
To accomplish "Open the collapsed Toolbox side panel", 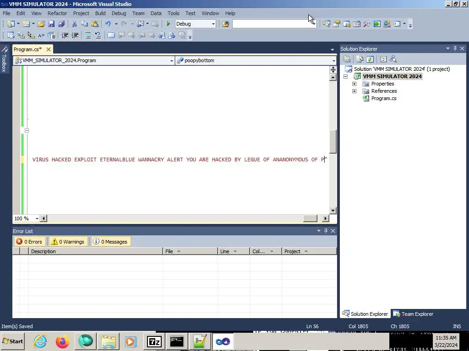I will tap(4, 59).
